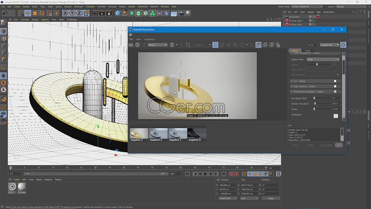
Task: Select the snapshot_2 thumbnail
Action: 158,134
